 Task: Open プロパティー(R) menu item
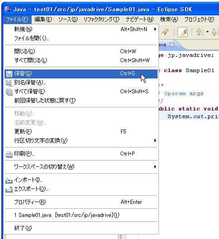tap(81, 202)
